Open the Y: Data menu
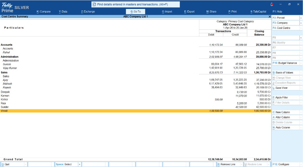This screenshot has width=303, height=167. point(63,11)
